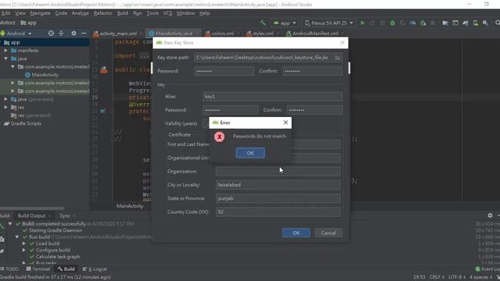This screenshot has height=281, width=500.
Task: Switch to MainActivity.java tab
Action: (x=174, y=34)
